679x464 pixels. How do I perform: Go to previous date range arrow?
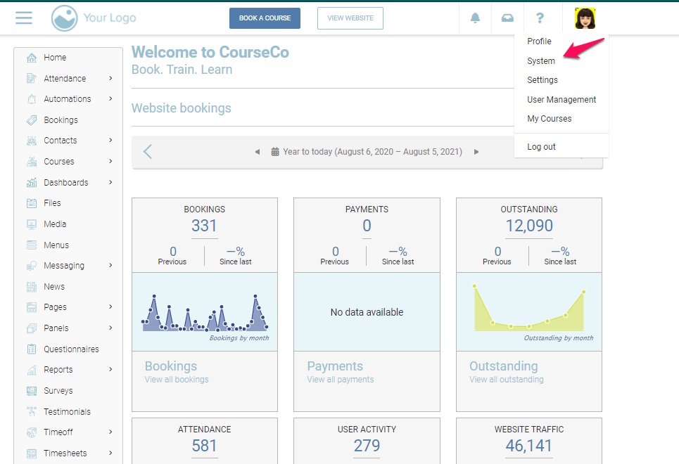pyautogui.click(x=257, y=152)
